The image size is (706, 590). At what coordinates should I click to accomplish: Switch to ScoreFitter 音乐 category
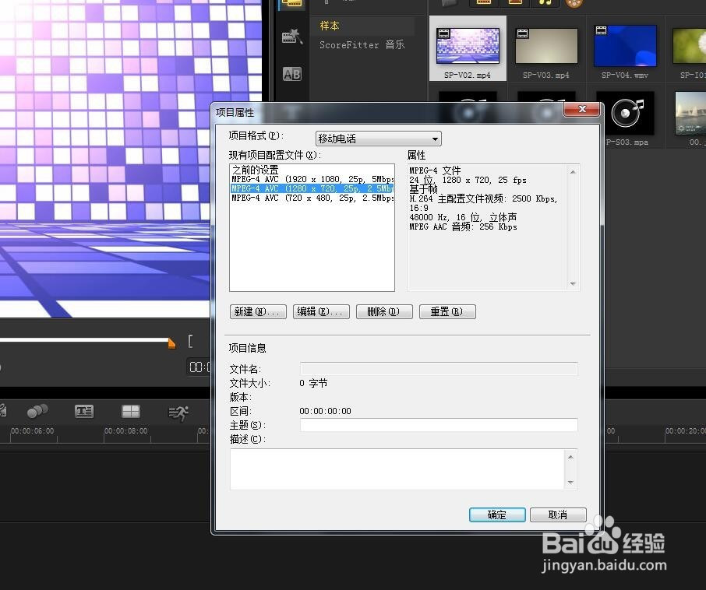362,44
